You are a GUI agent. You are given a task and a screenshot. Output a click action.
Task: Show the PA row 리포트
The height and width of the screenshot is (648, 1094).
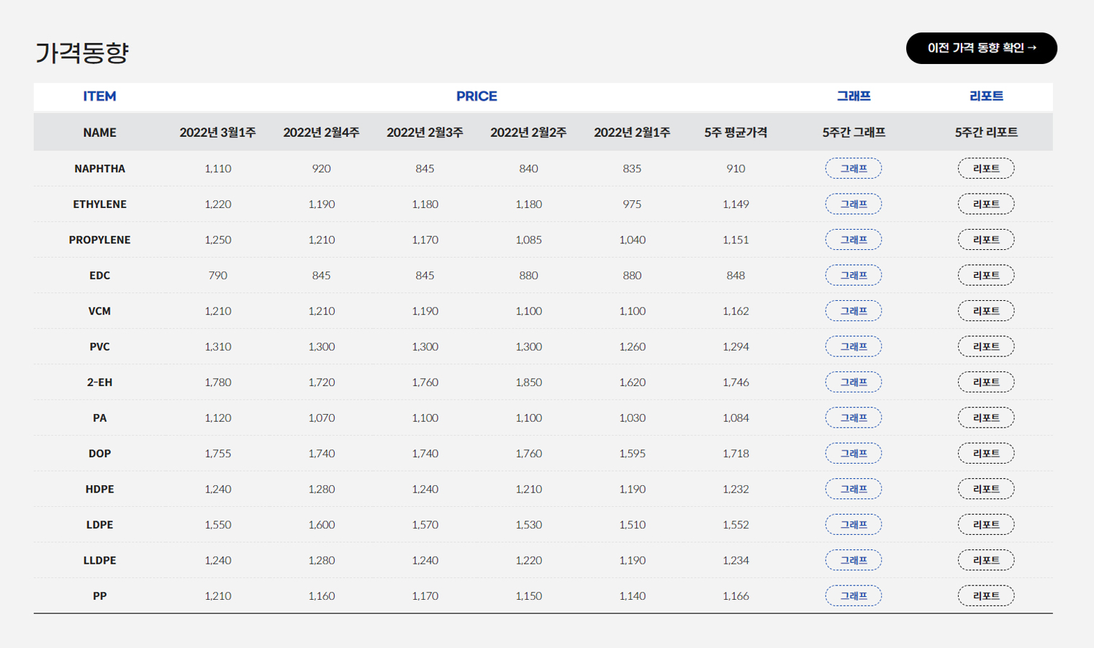[986, 418]
